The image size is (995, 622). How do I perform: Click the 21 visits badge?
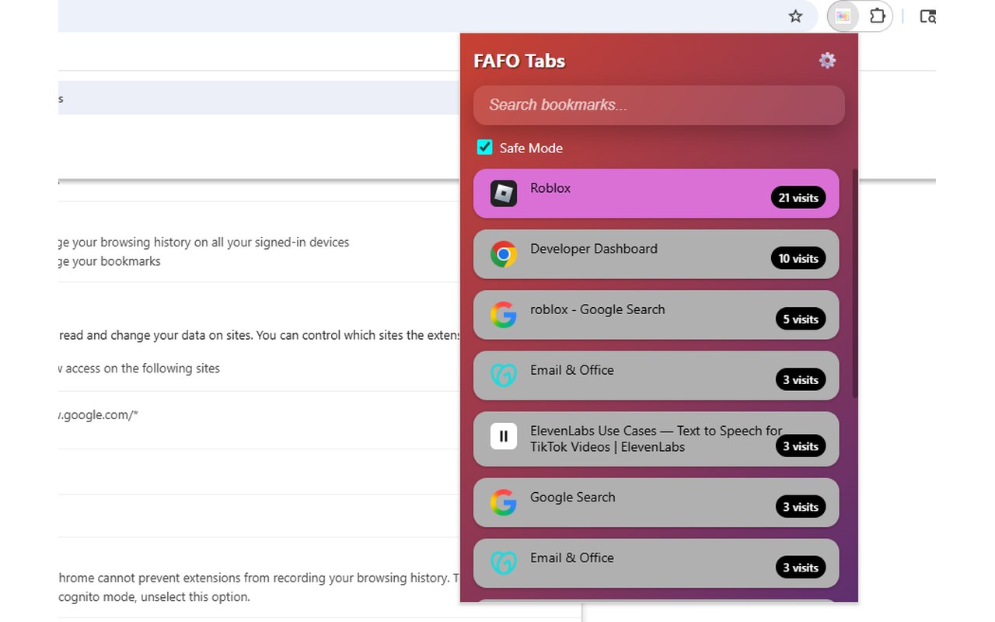tap(798, 197)
